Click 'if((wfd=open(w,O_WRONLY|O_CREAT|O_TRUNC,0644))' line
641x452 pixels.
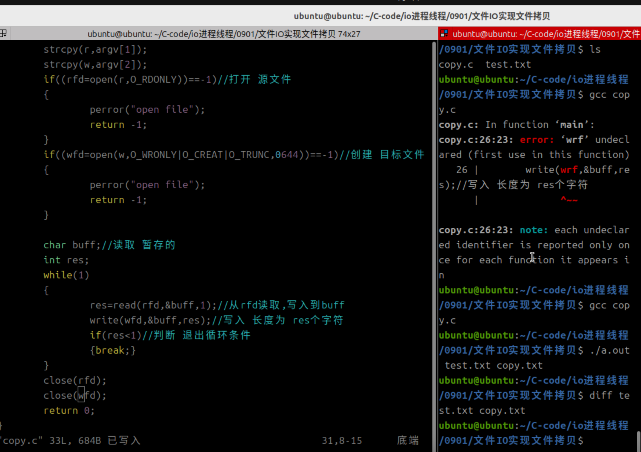pos(191,155)
